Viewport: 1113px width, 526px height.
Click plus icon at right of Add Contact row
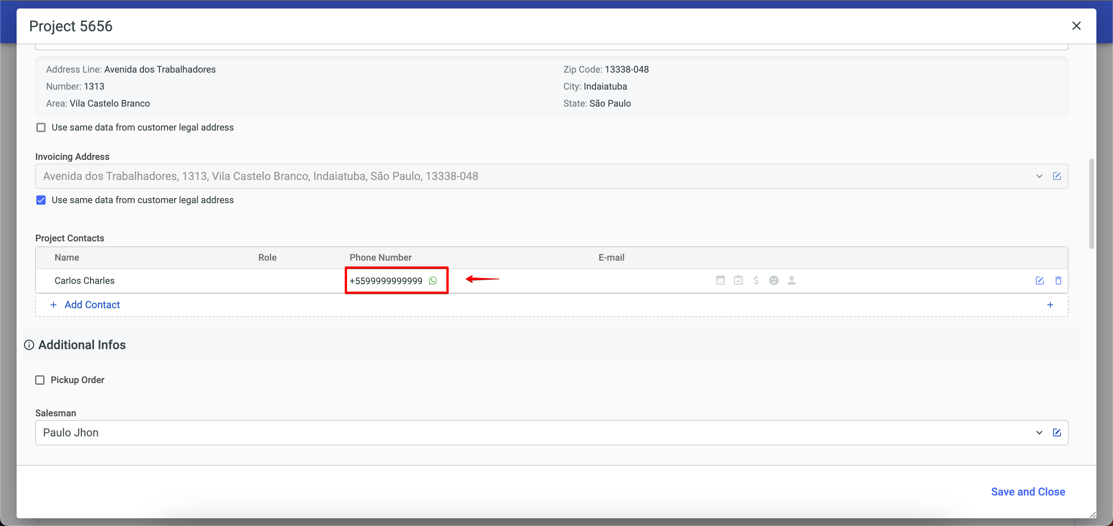tap(1050, 305)
